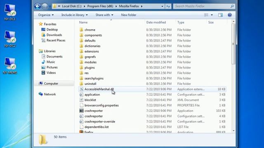
Task: Click the search magnifier icon
Action: pos(232,7)
